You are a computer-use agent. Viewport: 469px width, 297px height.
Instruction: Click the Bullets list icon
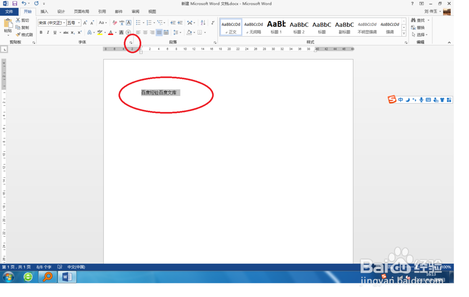point(138,22)
